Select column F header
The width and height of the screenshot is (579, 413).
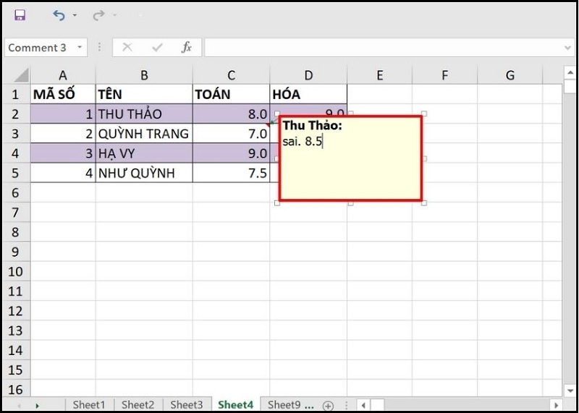coord(444,75)
